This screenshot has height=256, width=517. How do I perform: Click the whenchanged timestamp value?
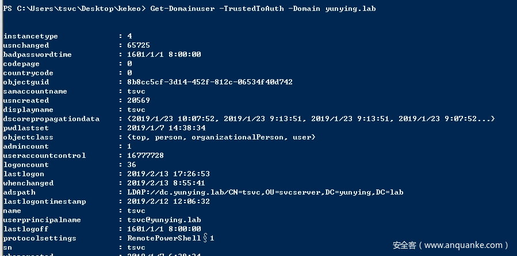[x=166, y=183]
